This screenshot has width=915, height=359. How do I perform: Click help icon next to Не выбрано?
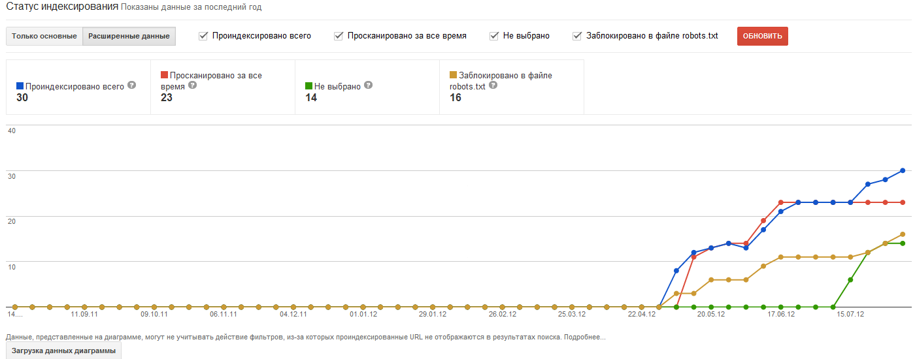click(369, 86)
